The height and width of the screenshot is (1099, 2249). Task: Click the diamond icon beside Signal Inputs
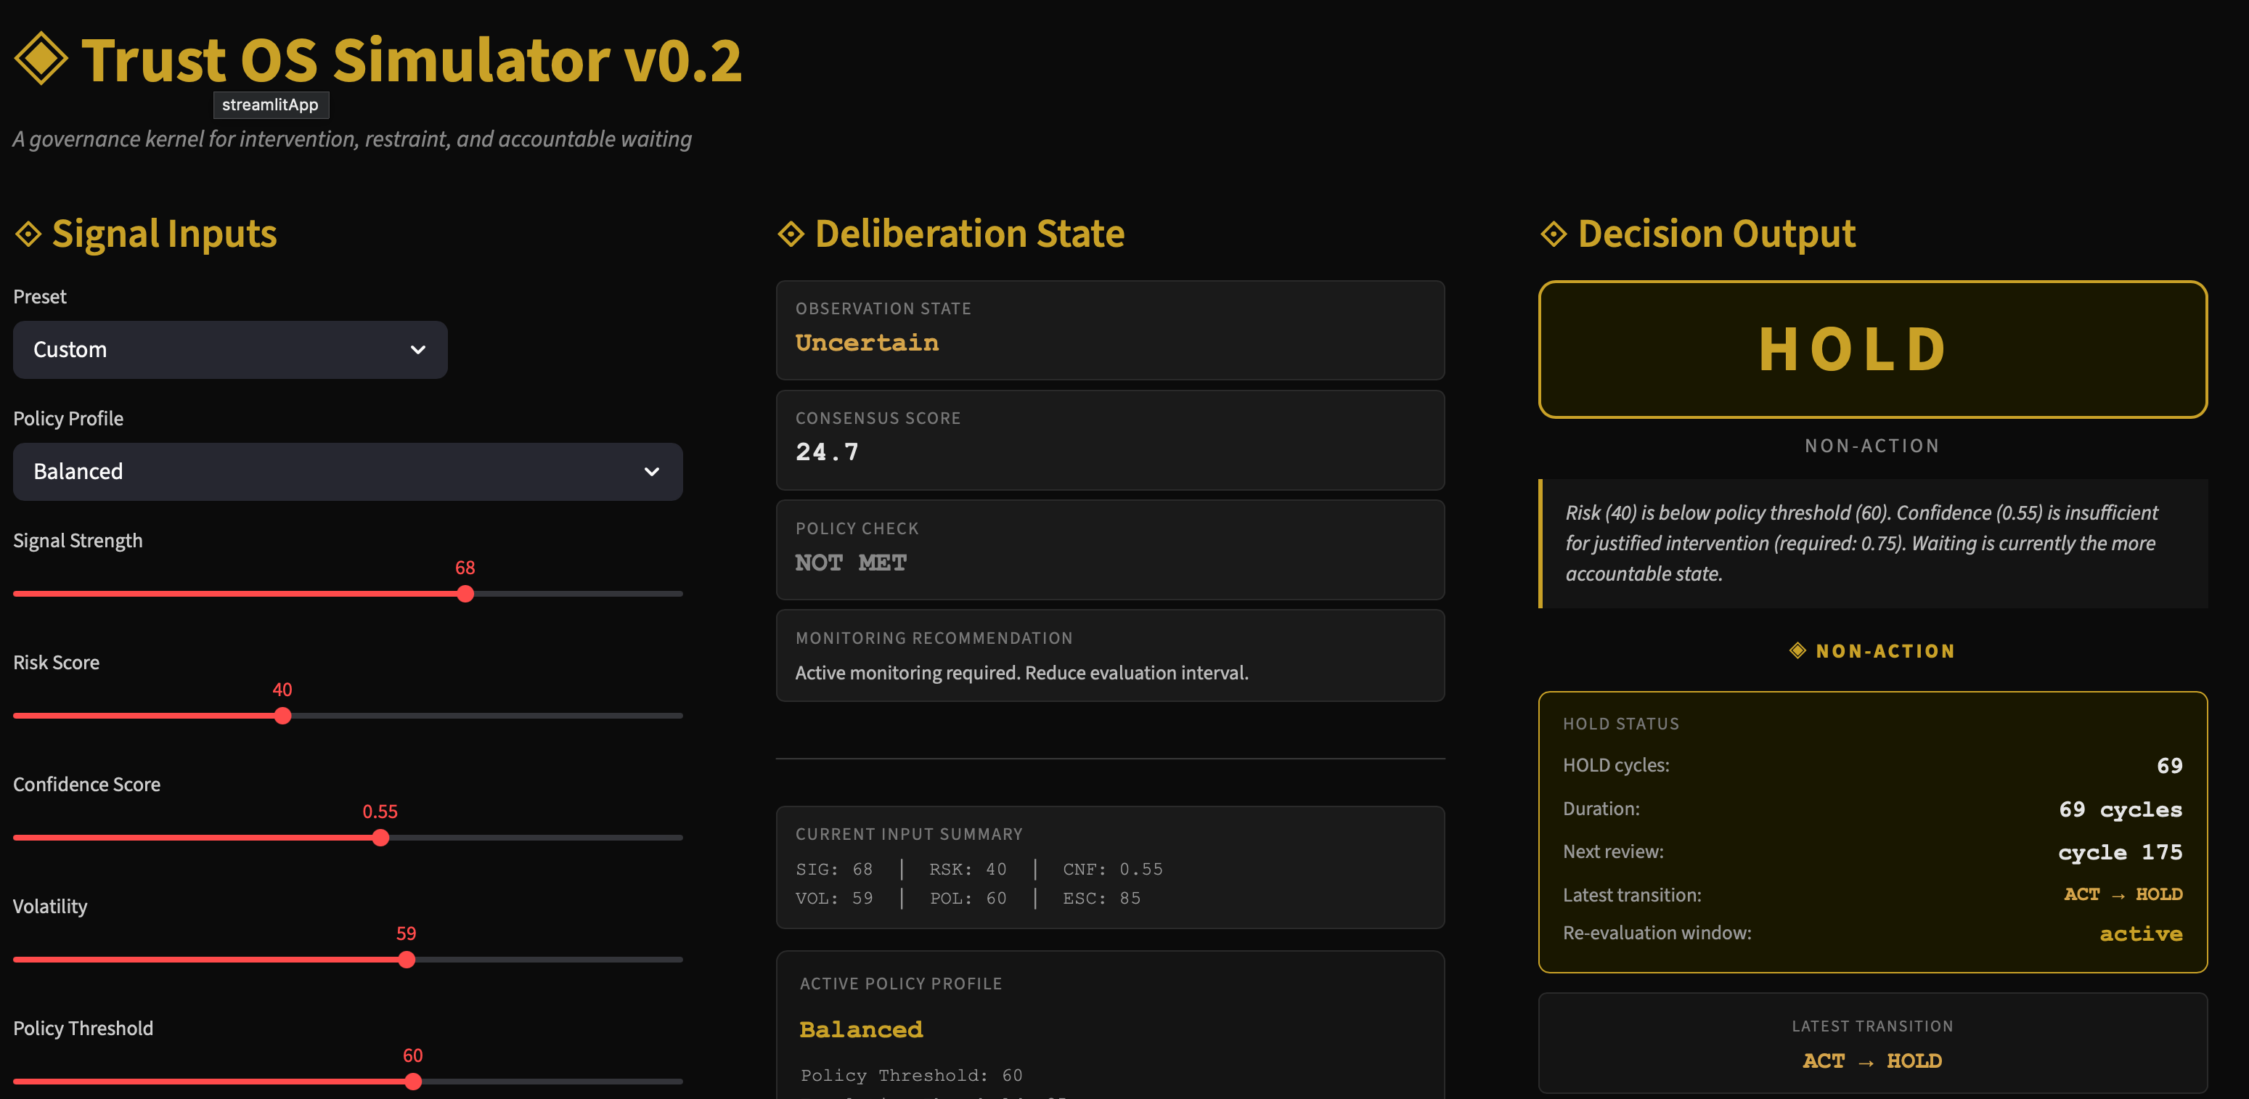[x=28, y=234]
